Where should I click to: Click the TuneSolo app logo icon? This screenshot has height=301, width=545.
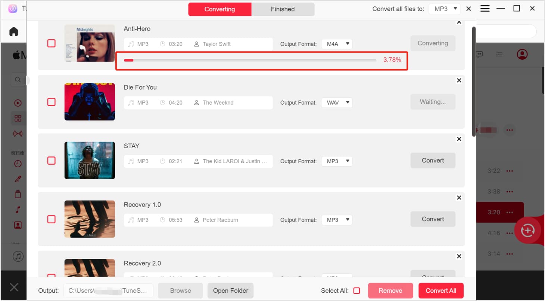[13, 9]
